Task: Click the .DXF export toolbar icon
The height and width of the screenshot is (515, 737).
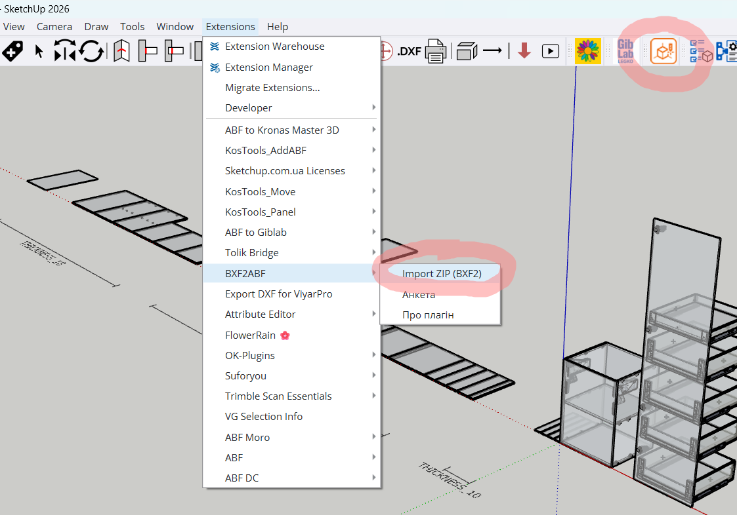Action: (x=409, y=51)
